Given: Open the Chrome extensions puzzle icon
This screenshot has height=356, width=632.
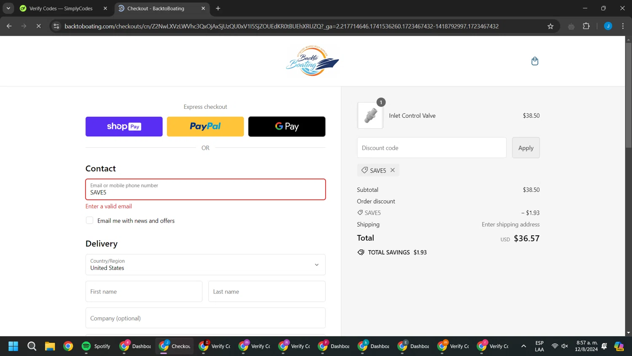Looking at the screenshot, I should tap(586, 26).
